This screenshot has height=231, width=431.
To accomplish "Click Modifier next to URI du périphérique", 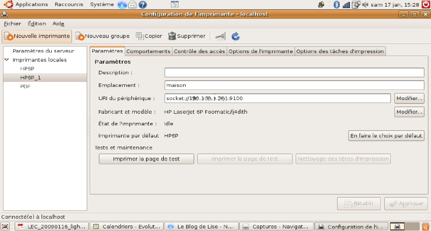I will click(x=409, y=98).
